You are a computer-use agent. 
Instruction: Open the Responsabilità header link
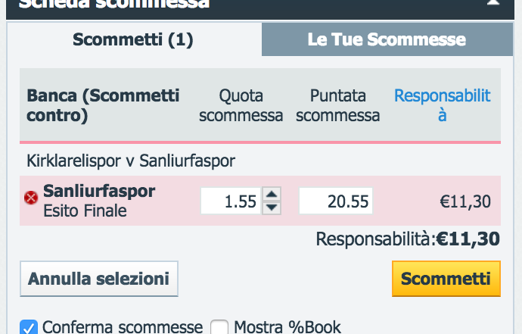[442, 105]
